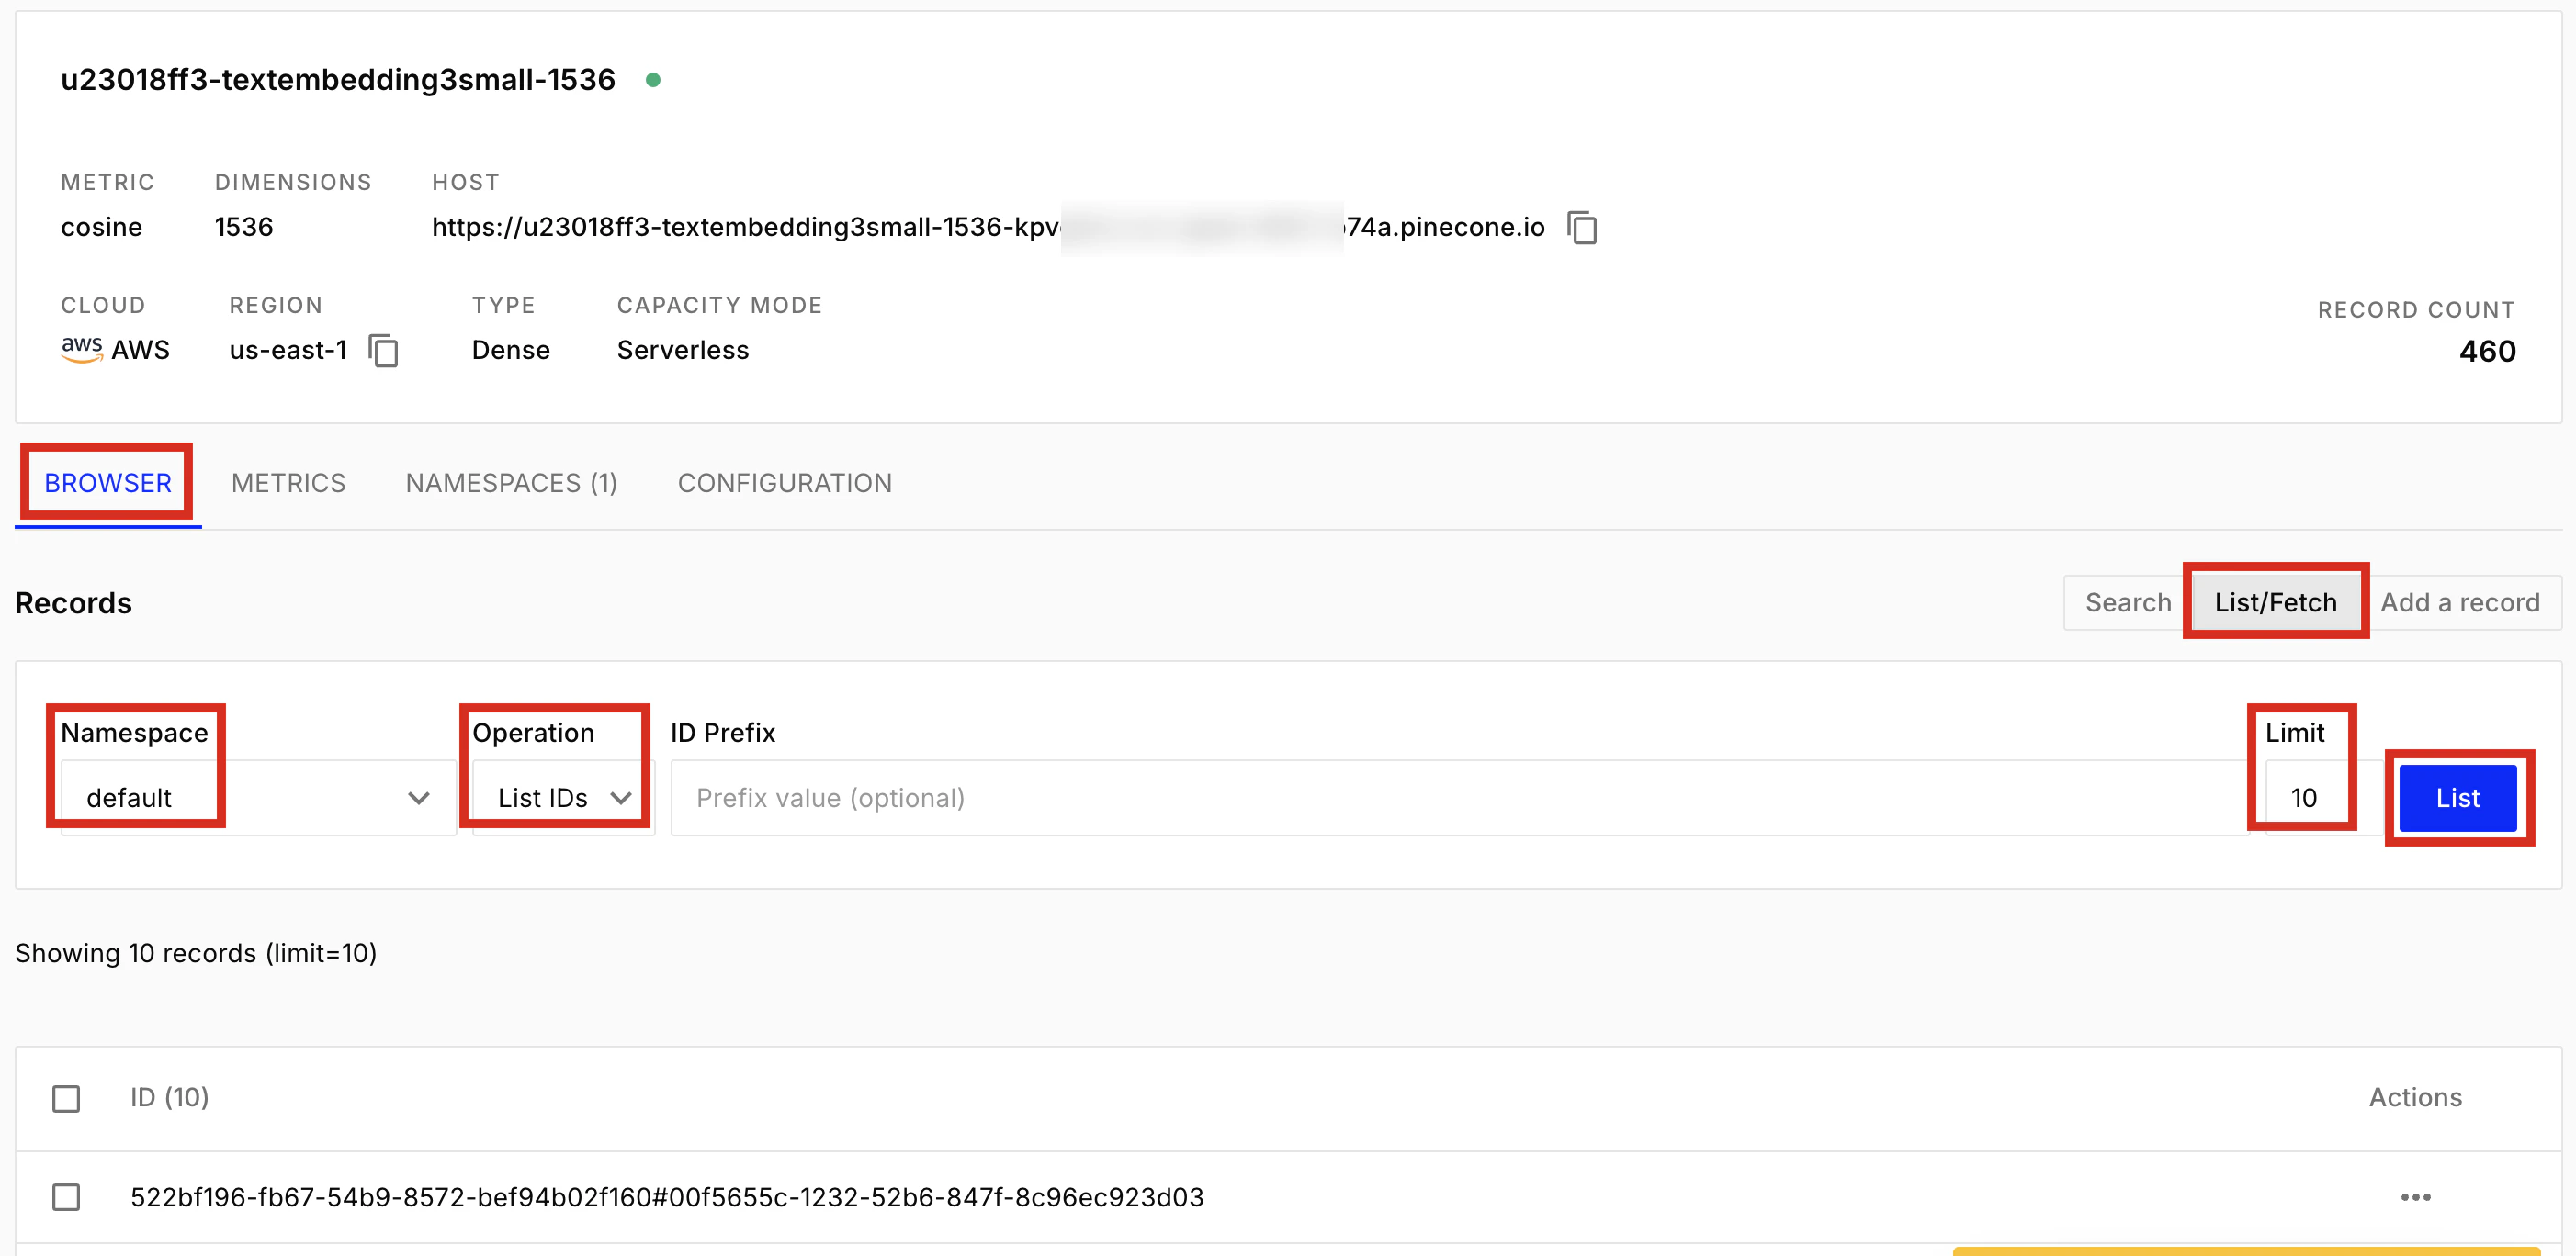The width and height of the screenshot is (2576, 1256).
Task: Go to the Namespaces (1) tab
Action: point(511,483)
